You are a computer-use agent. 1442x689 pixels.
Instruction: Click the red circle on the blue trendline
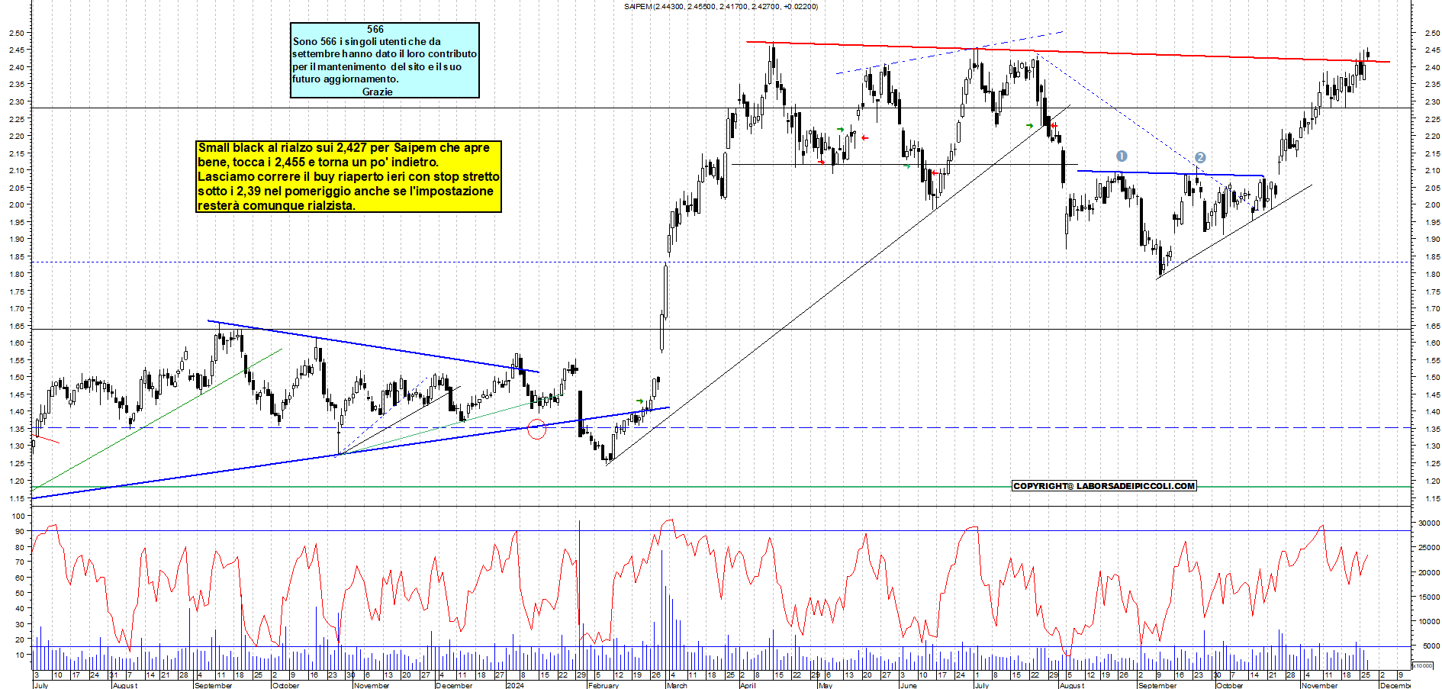[x=537, y=430]
